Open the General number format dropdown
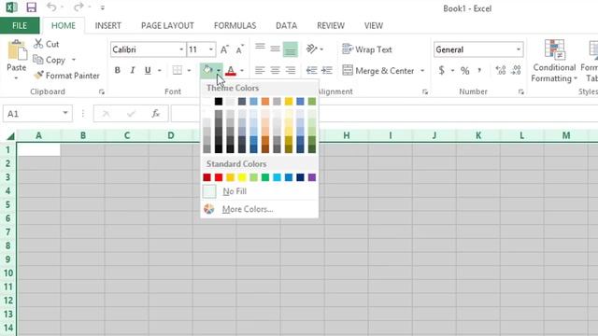 pos(519,49)
